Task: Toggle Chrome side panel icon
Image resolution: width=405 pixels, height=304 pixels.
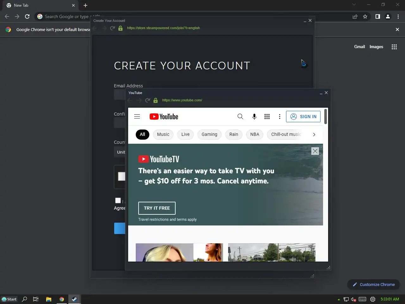Action: click(x=377, y=16)
